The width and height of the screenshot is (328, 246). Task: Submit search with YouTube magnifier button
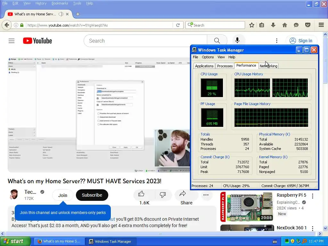[x=217, y=41]
